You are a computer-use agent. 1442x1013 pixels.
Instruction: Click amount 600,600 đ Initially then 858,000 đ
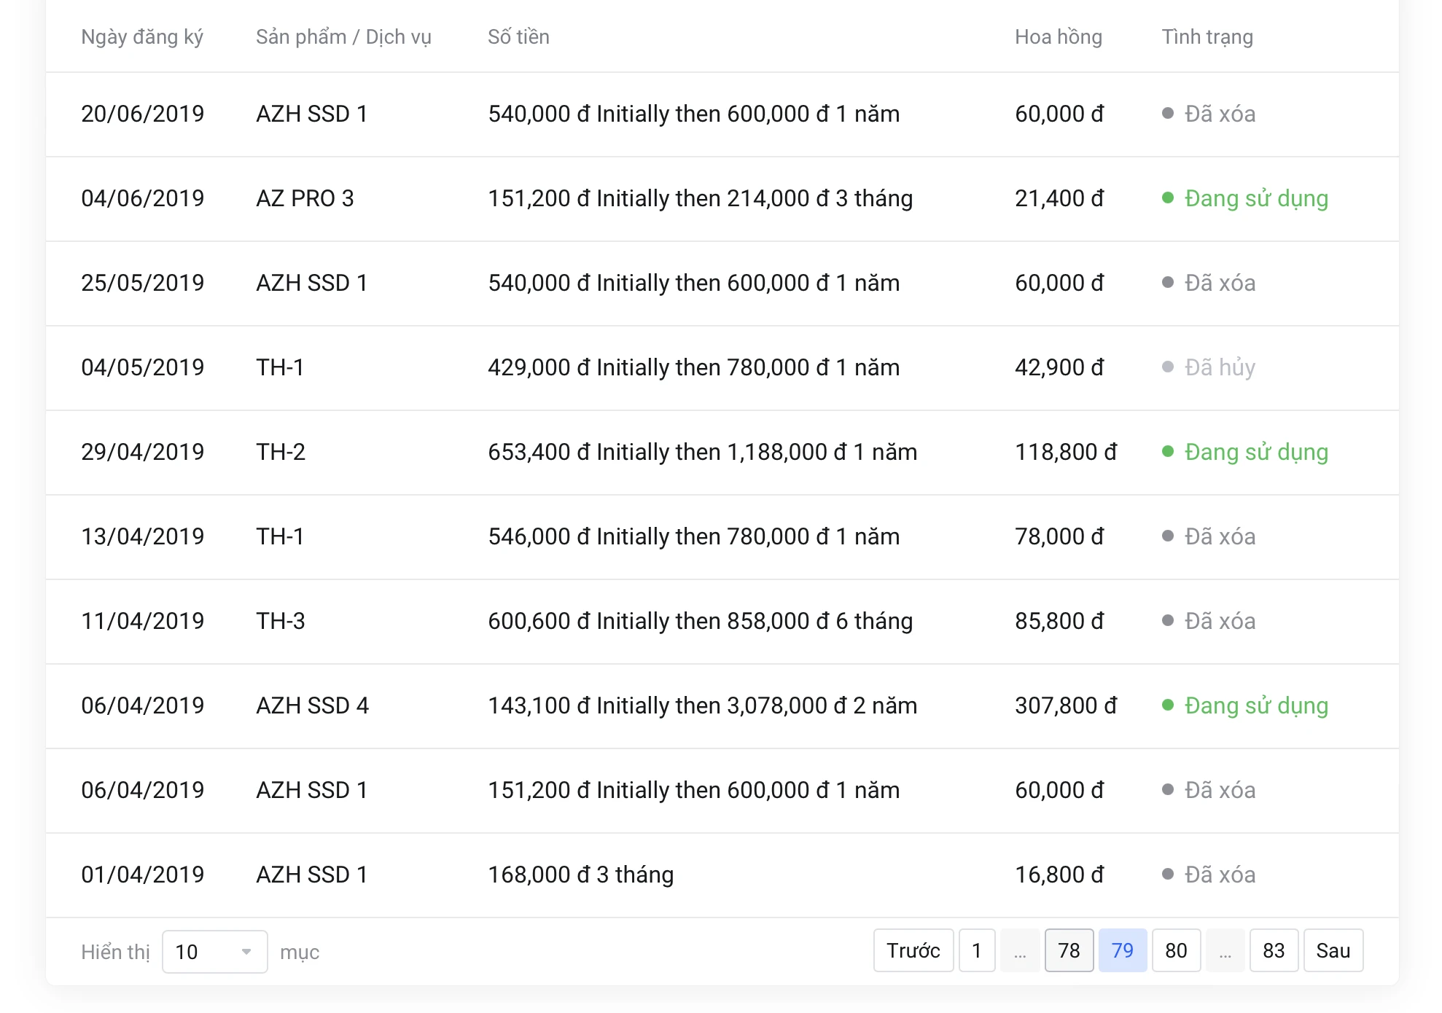pos(700,621)
